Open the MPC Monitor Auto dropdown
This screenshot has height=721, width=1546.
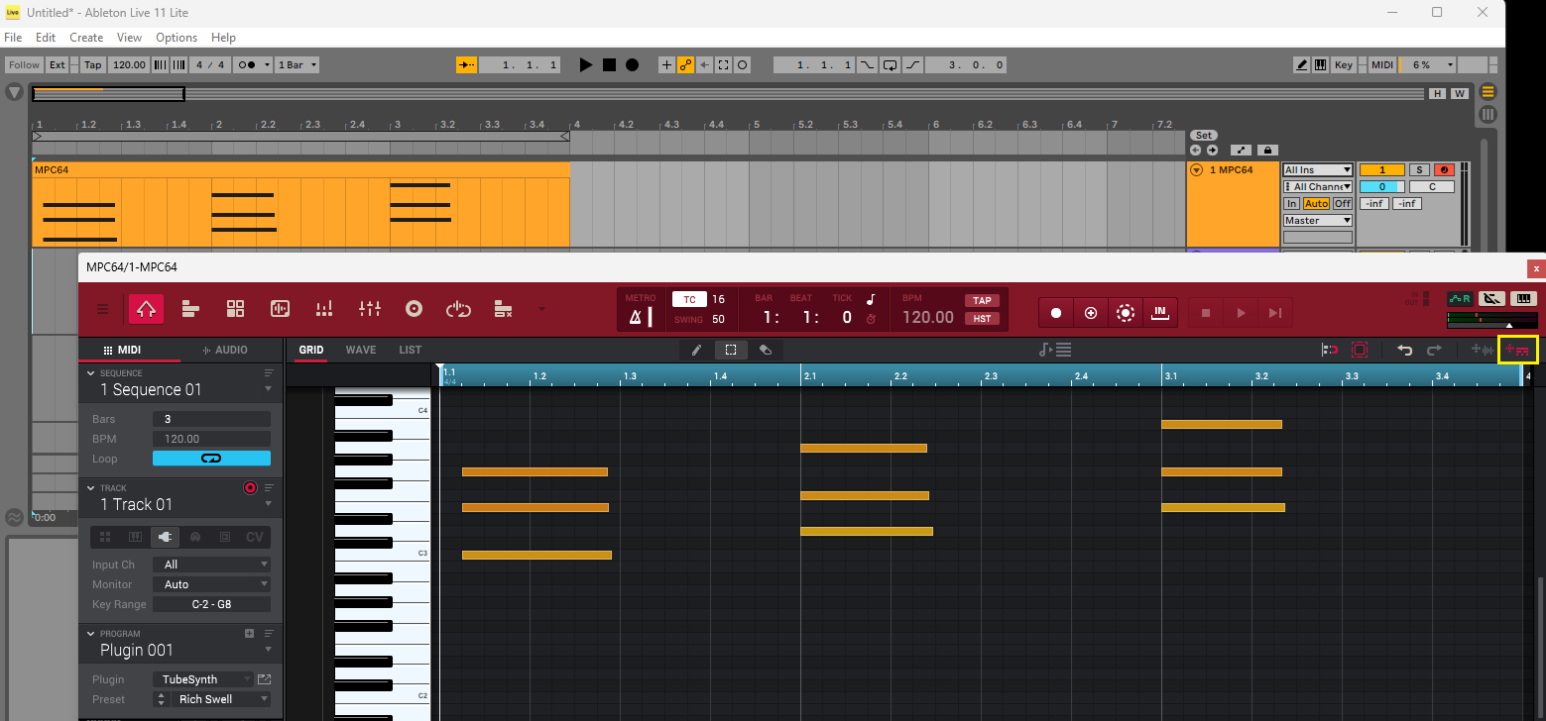pos(211,584)
